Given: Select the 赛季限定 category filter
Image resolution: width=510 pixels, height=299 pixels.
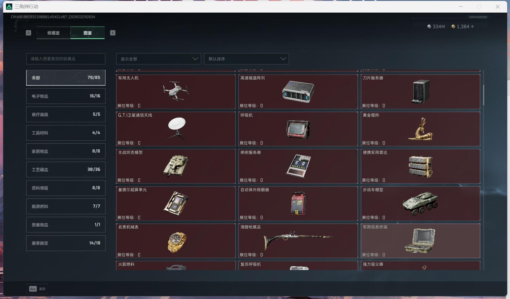Looking at the screenshot, I should 66,243.
